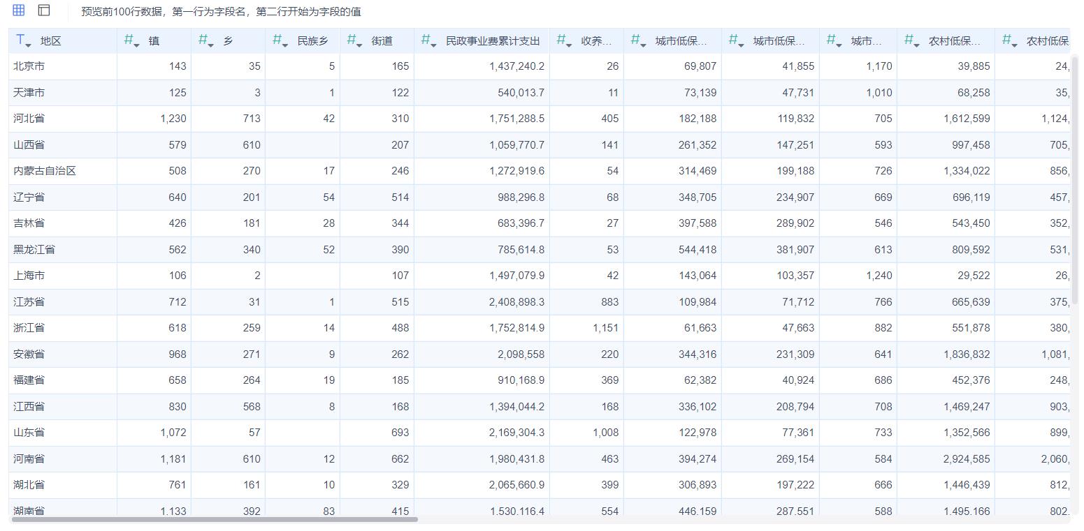
Task: Click the 1,751,288.5 expenditure cell
Action: (482, 119)
